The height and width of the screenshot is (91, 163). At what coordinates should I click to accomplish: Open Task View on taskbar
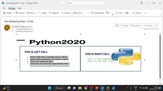click(x=69, y=88)
